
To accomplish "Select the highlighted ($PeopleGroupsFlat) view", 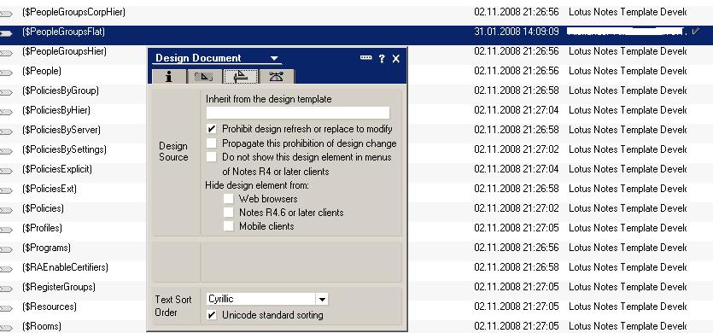I will tap(64, 32).
